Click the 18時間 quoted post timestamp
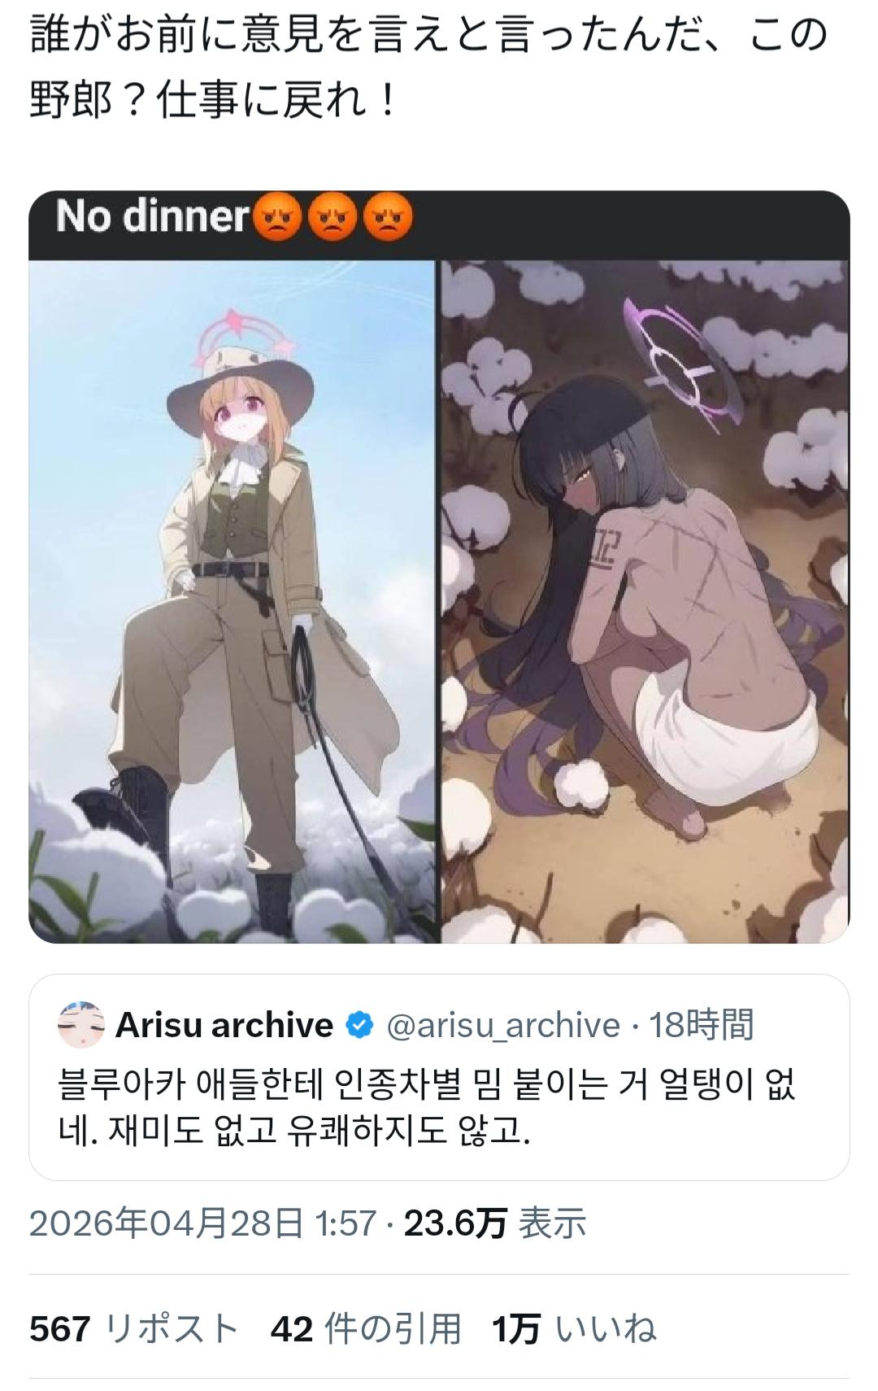 pos(702,1025)
